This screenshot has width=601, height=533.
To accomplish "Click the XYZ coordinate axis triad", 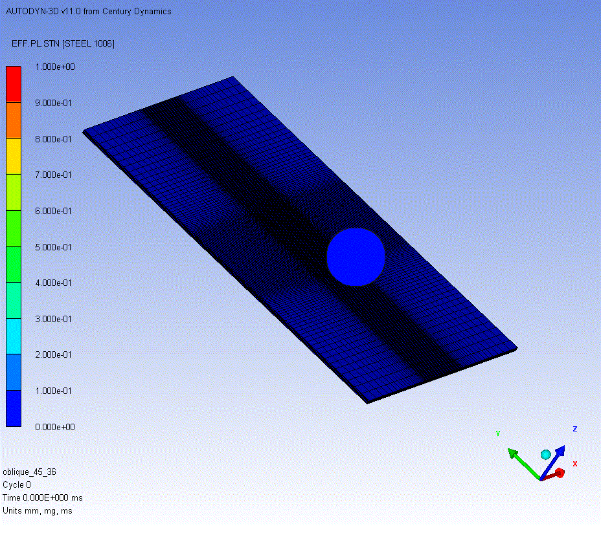I will 537,455.
